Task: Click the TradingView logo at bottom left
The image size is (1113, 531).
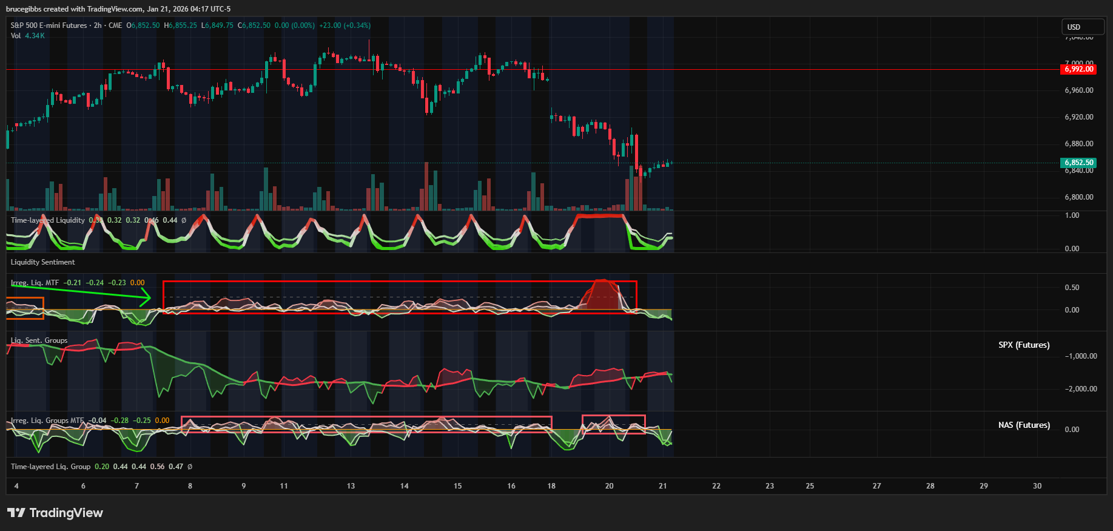Action: click(x=55, y=513)
